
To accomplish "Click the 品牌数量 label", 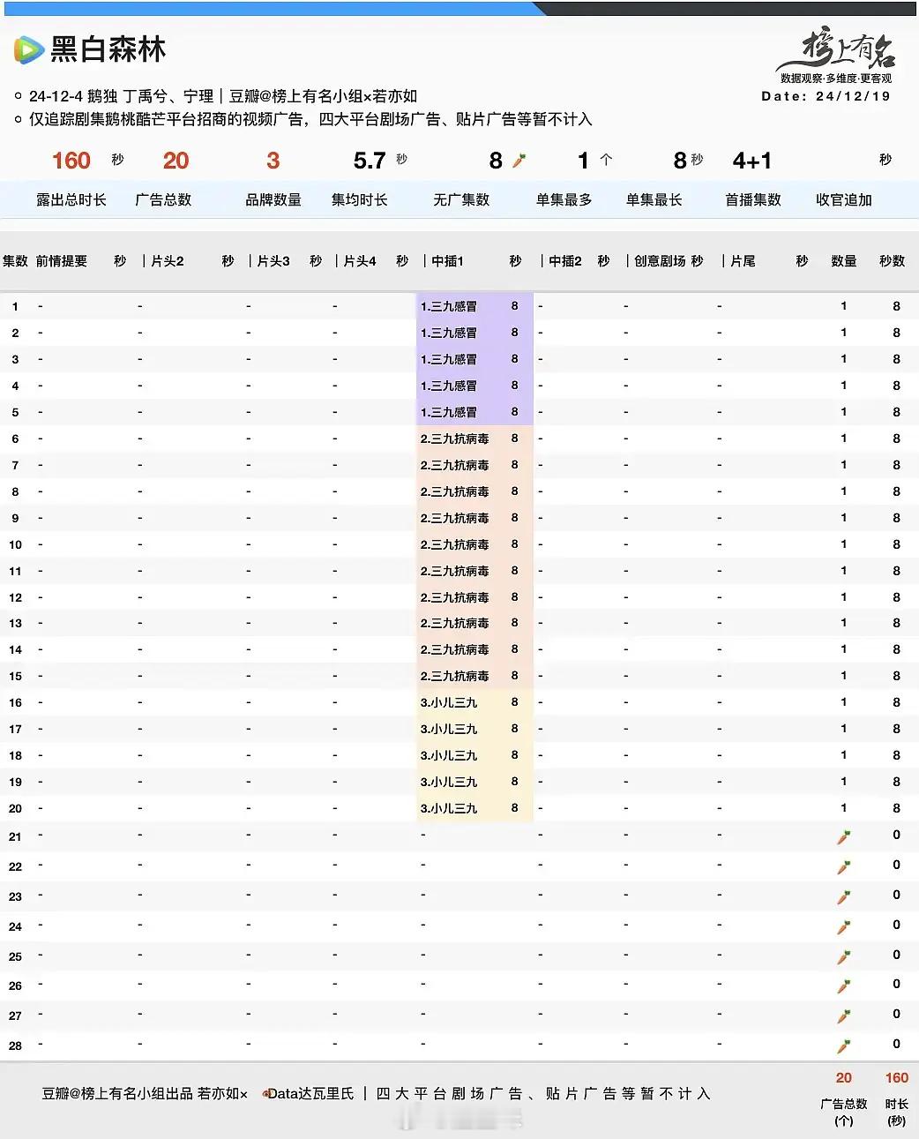I will point(273,200).
